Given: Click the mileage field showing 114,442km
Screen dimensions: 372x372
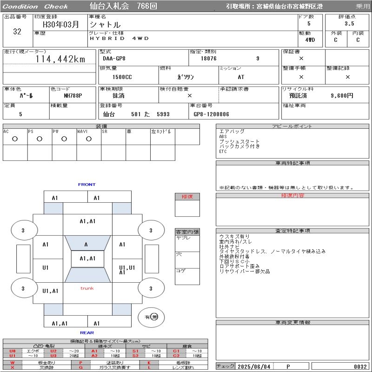Looking at the screenshot, I should point(60,60).
